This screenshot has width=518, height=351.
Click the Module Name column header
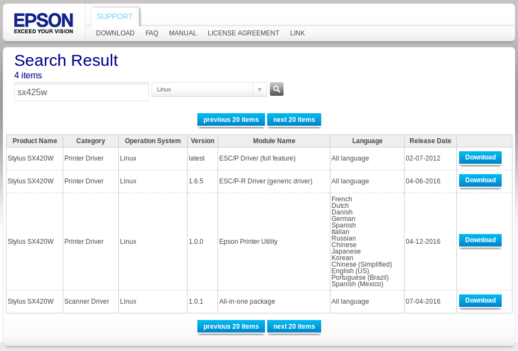[274, 141]
